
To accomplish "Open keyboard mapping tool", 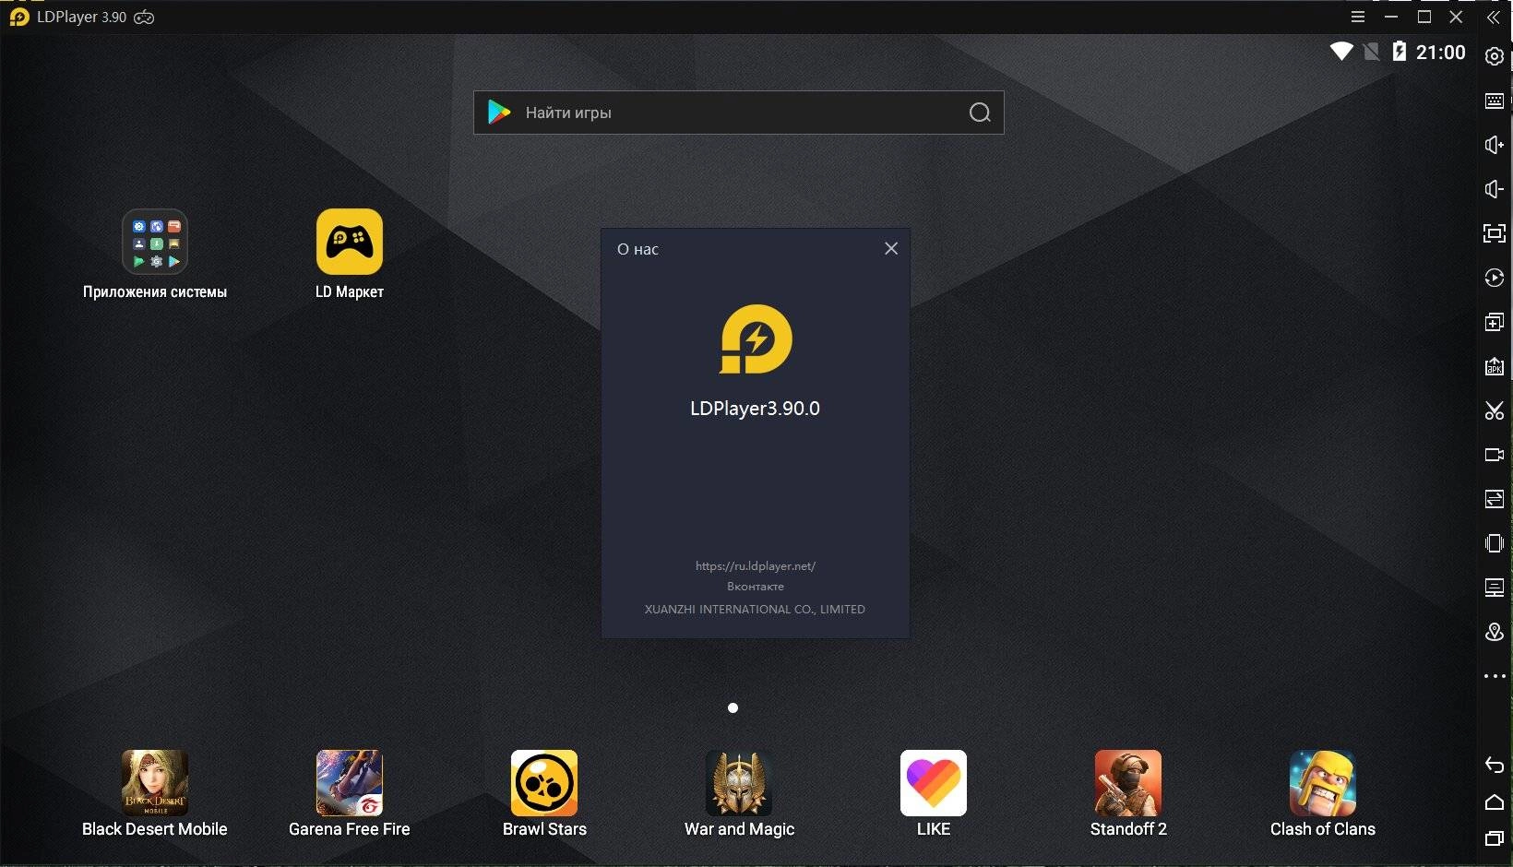I will point(1494,101).
